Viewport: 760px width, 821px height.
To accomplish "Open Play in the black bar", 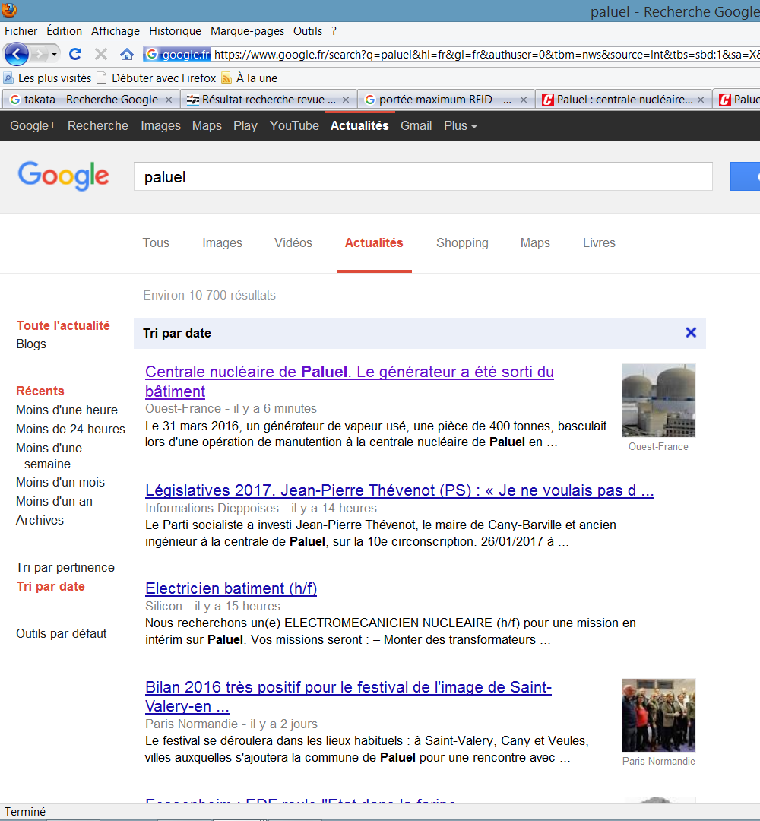I will pyautogui.click(x=245, y=125).
